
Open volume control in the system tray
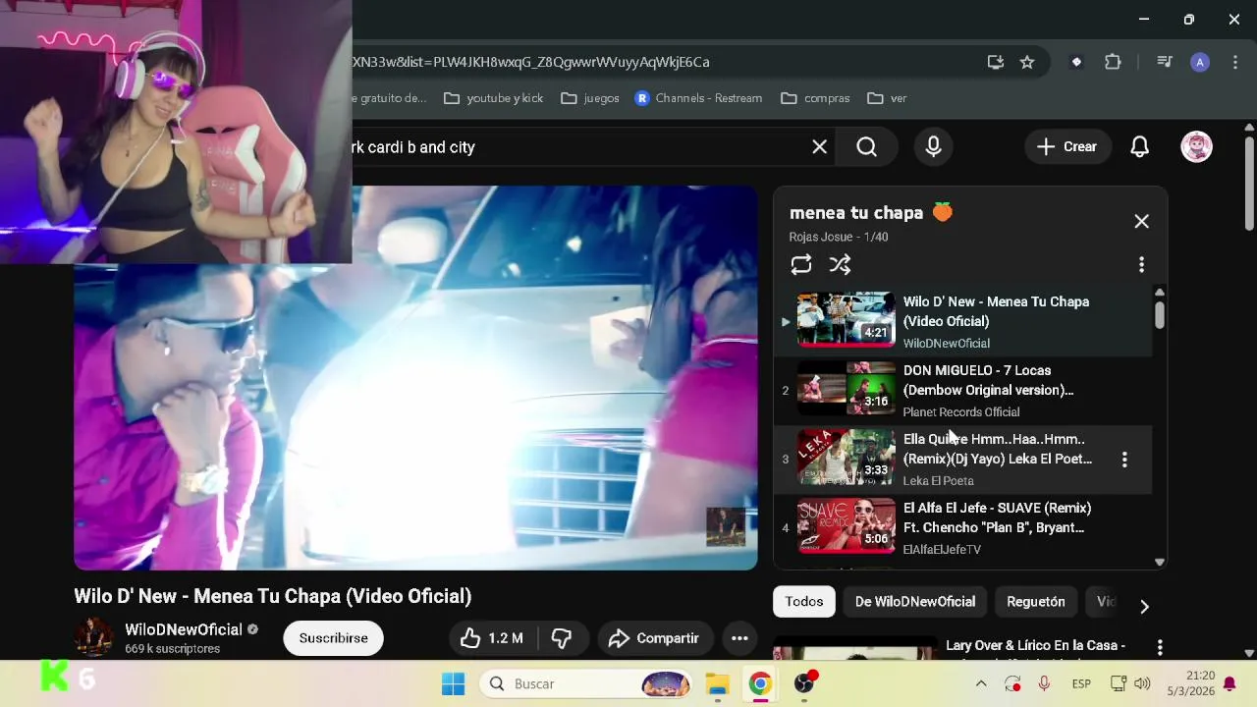coord(1142,684)
